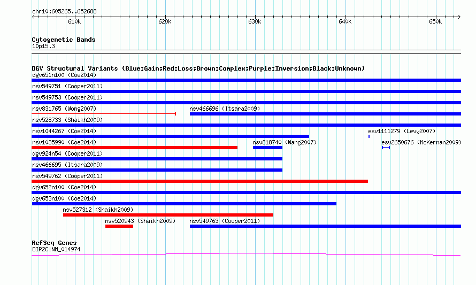Open the nsv549753 (Cooper2011) label
Screen dimensions: 476x285
[67, 97]
